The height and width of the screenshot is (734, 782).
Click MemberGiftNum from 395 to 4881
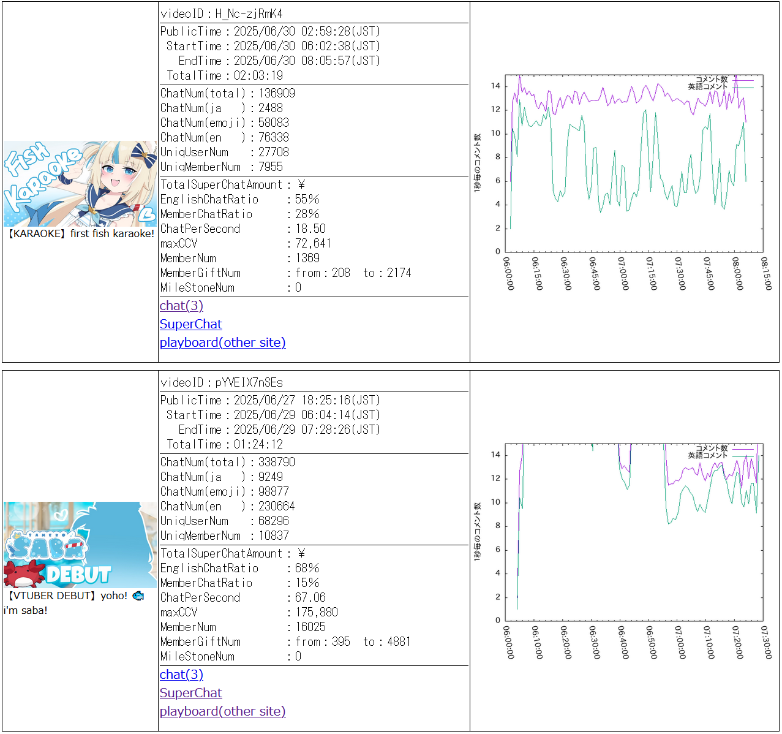pyautogui.click(x=286, y=641)
